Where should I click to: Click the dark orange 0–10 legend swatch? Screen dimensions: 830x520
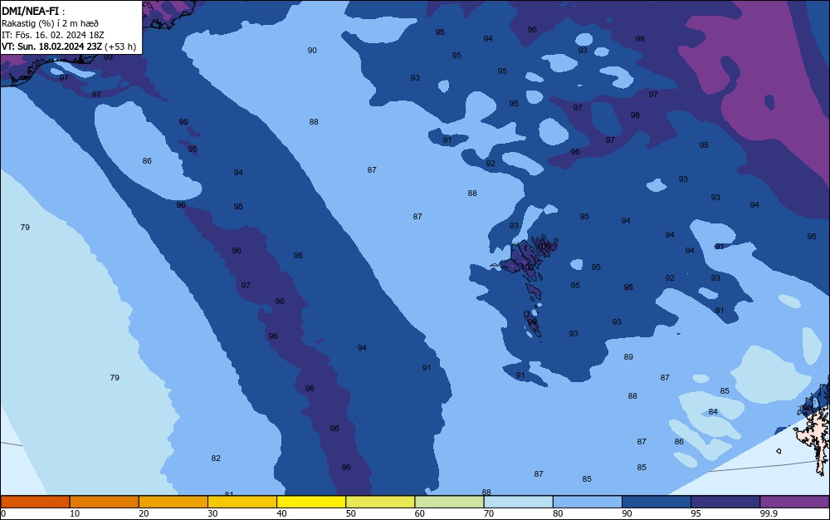click(35, 502)
